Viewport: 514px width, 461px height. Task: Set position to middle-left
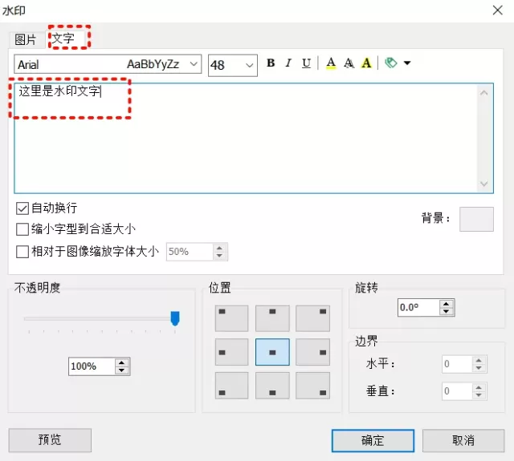231,352
